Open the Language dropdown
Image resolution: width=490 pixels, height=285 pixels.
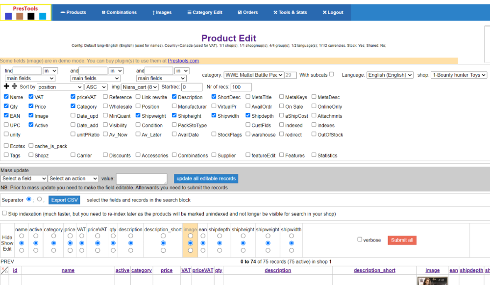coord(390,75)
